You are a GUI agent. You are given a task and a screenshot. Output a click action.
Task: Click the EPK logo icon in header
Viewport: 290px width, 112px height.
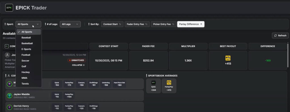(9, 8)
